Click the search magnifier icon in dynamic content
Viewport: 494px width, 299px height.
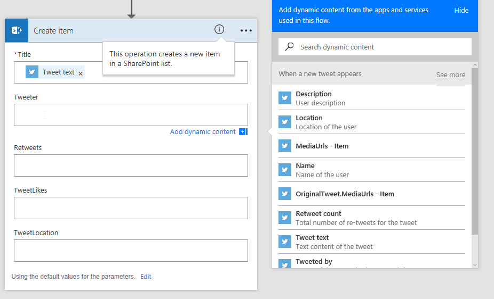[x=289, y=47]
